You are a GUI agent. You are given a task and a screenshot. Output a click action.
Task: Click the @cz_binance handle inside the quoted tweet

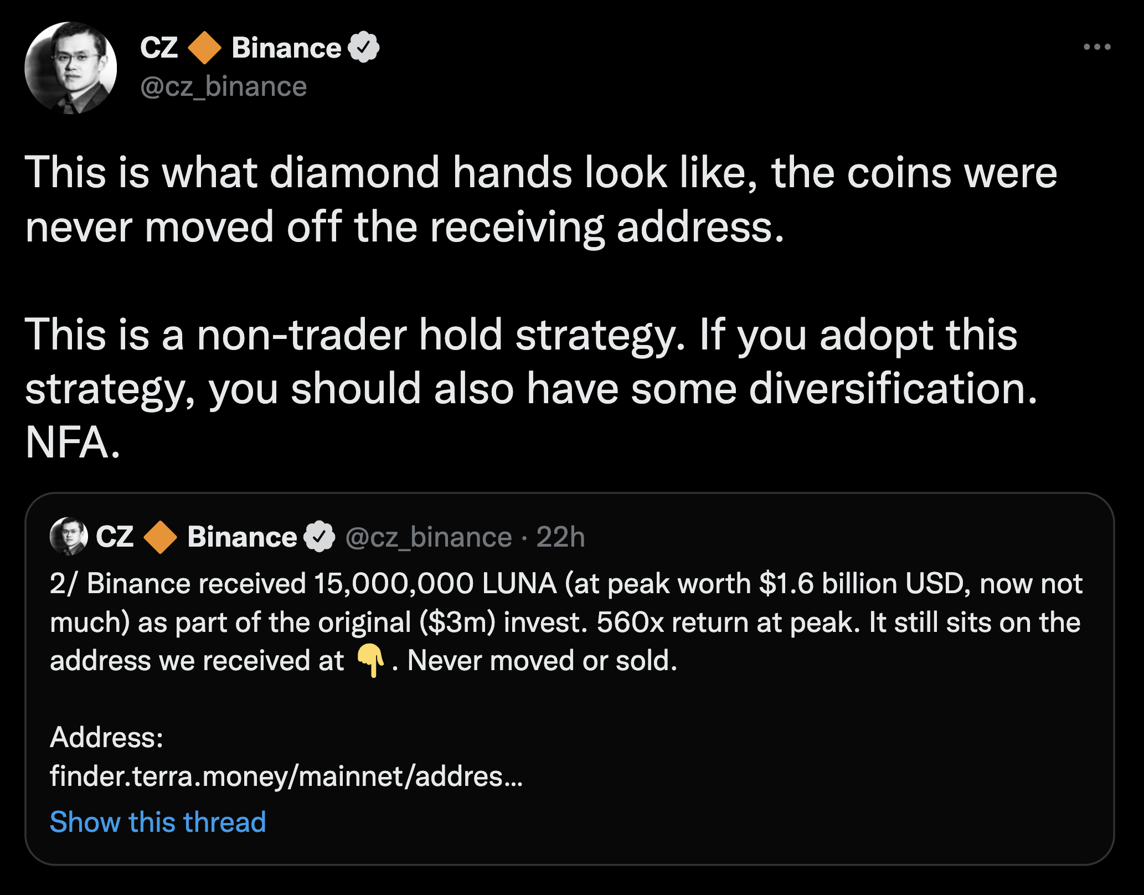[x=425, y=536]
